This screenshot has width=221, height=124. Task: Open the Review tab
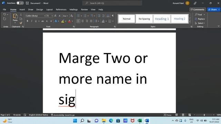(84, 10)
